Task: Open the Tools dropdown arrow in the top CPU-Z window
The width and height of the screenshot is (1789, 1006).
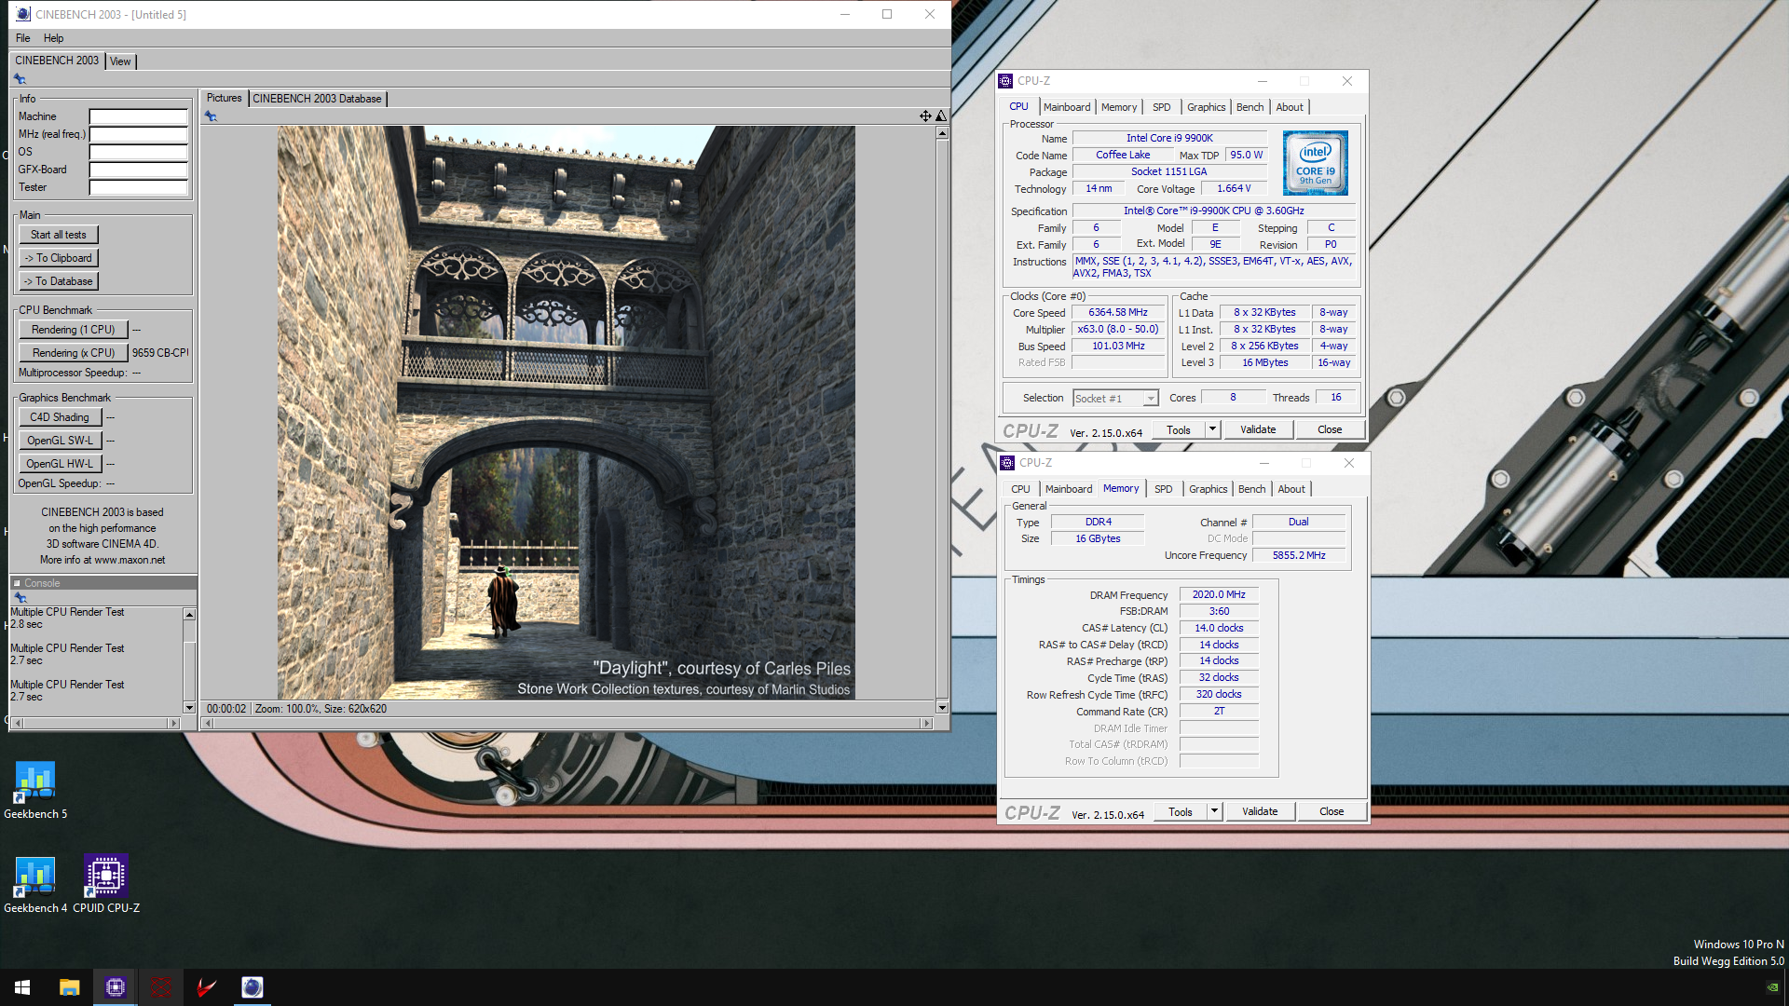Action: click(1212, 429)
